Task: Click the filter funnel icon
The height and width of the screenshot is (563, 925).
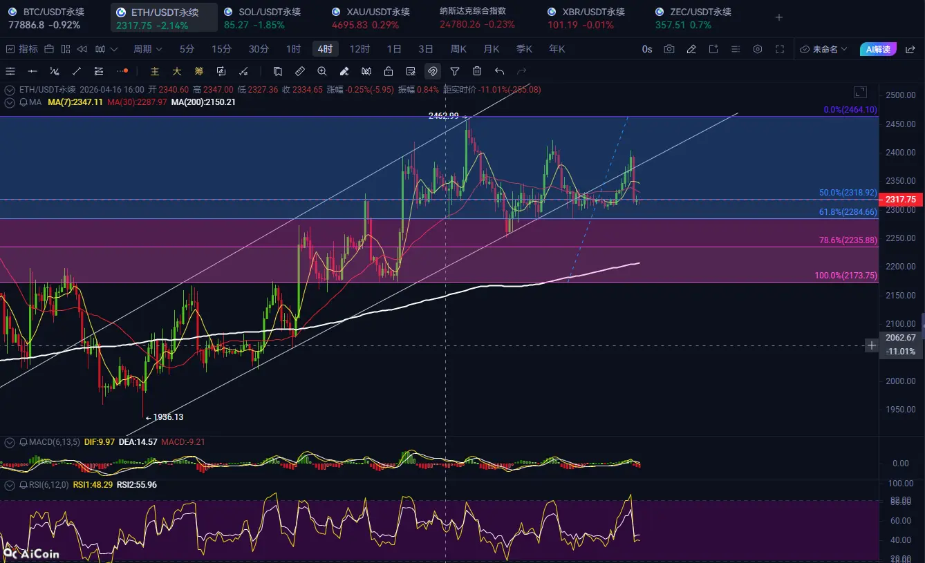Action: click(x=455, y=71)
